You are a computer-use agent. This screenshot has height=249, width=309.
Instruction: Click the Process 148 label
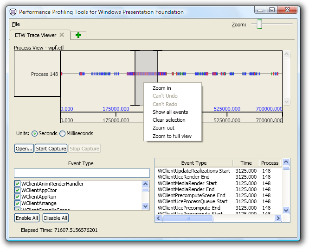click(x=45, y=74)
